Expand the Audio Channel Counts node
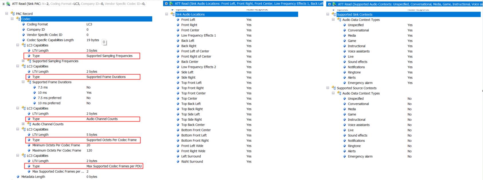The height and width of the screenshot is (180, 483). [x=23, y=124]
